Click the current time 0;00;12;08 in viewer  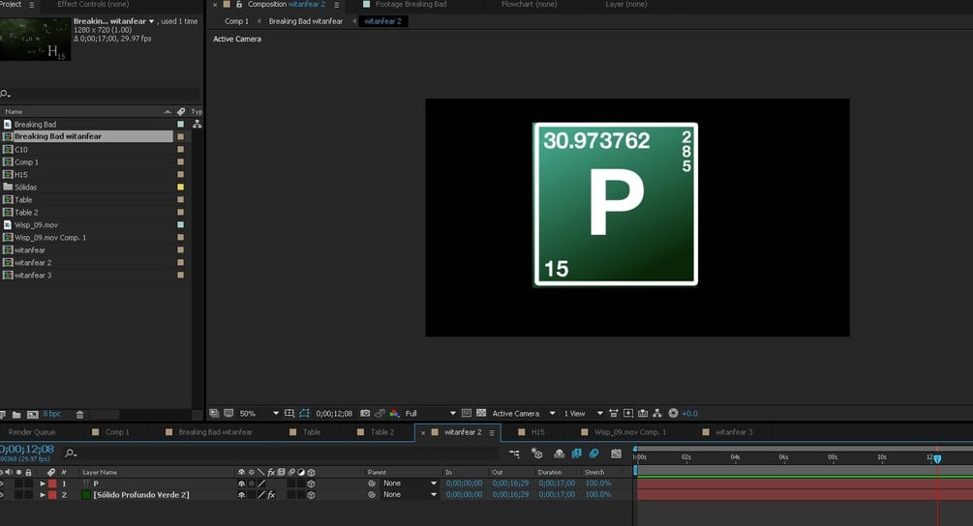(334, 414)
